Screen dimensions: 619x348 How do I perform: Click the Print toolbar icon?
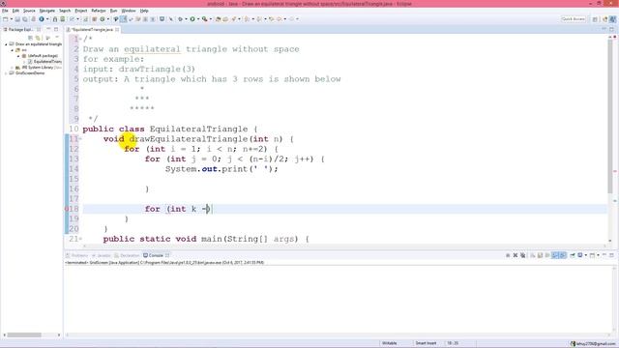[x=33, y=19]
